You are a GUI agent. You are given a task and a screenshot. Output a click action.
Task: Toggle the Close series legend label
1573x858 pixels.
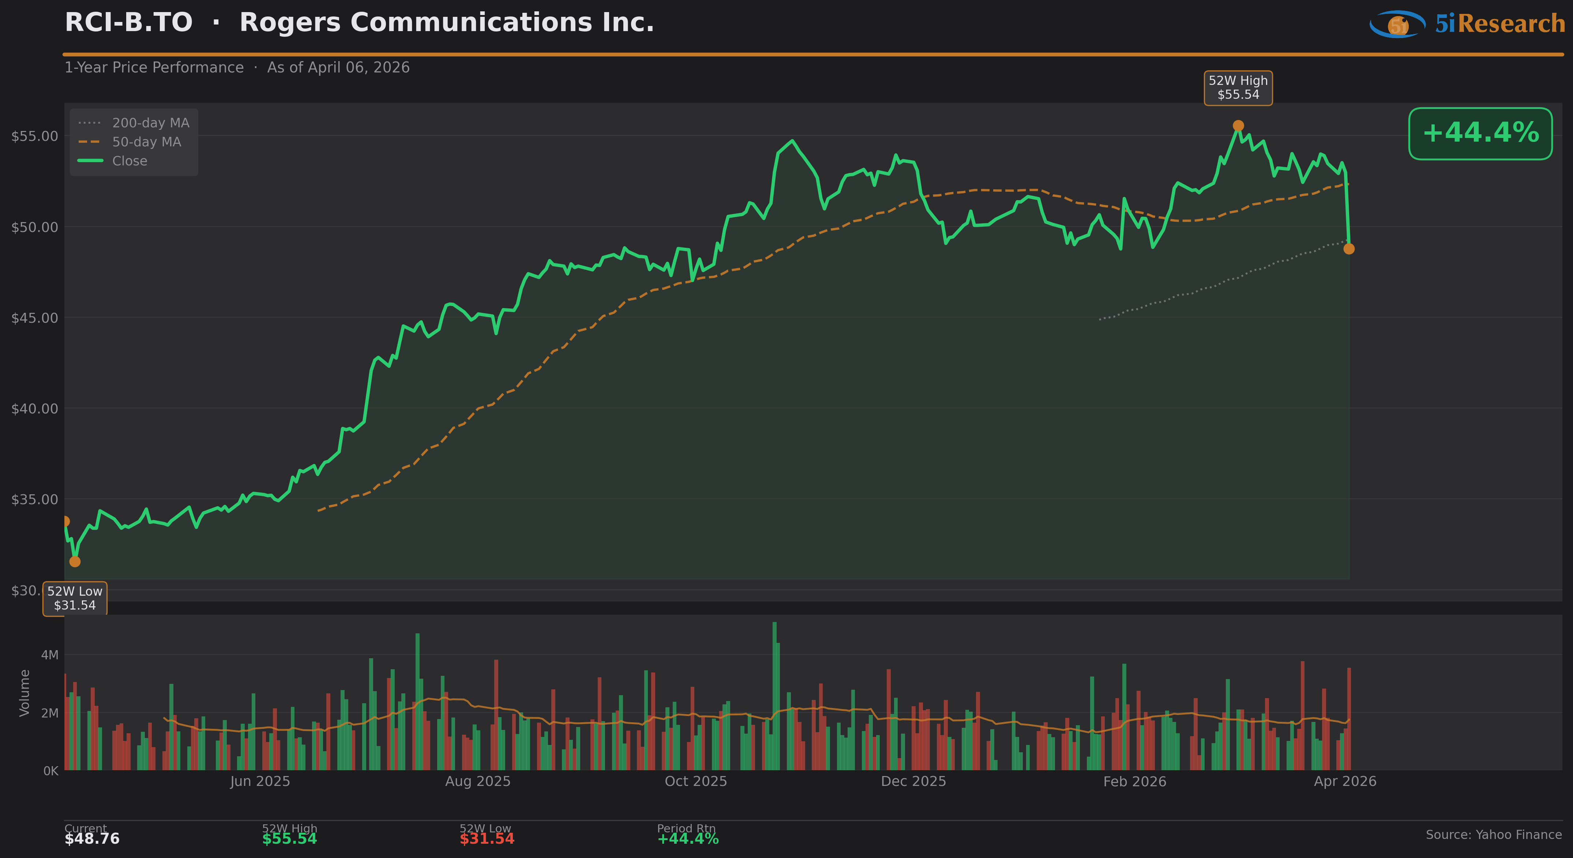pos(129,161)
